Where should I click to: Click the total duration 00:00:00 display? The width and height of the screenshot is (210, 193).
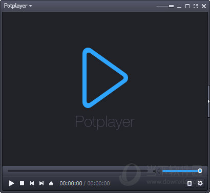coord(98,183)
